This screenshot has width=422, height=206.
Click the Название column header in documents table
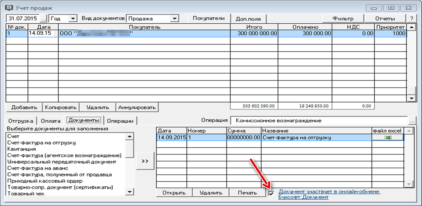(x=316, y=131)
